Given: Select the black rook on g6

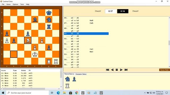Looking at the screenshot, I should tap(49, 26).
